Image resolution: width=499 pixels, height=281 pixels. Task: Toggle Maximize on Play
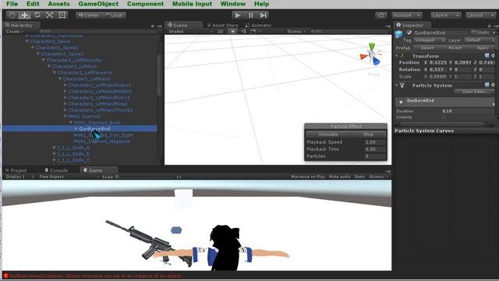tap(308, 176)
